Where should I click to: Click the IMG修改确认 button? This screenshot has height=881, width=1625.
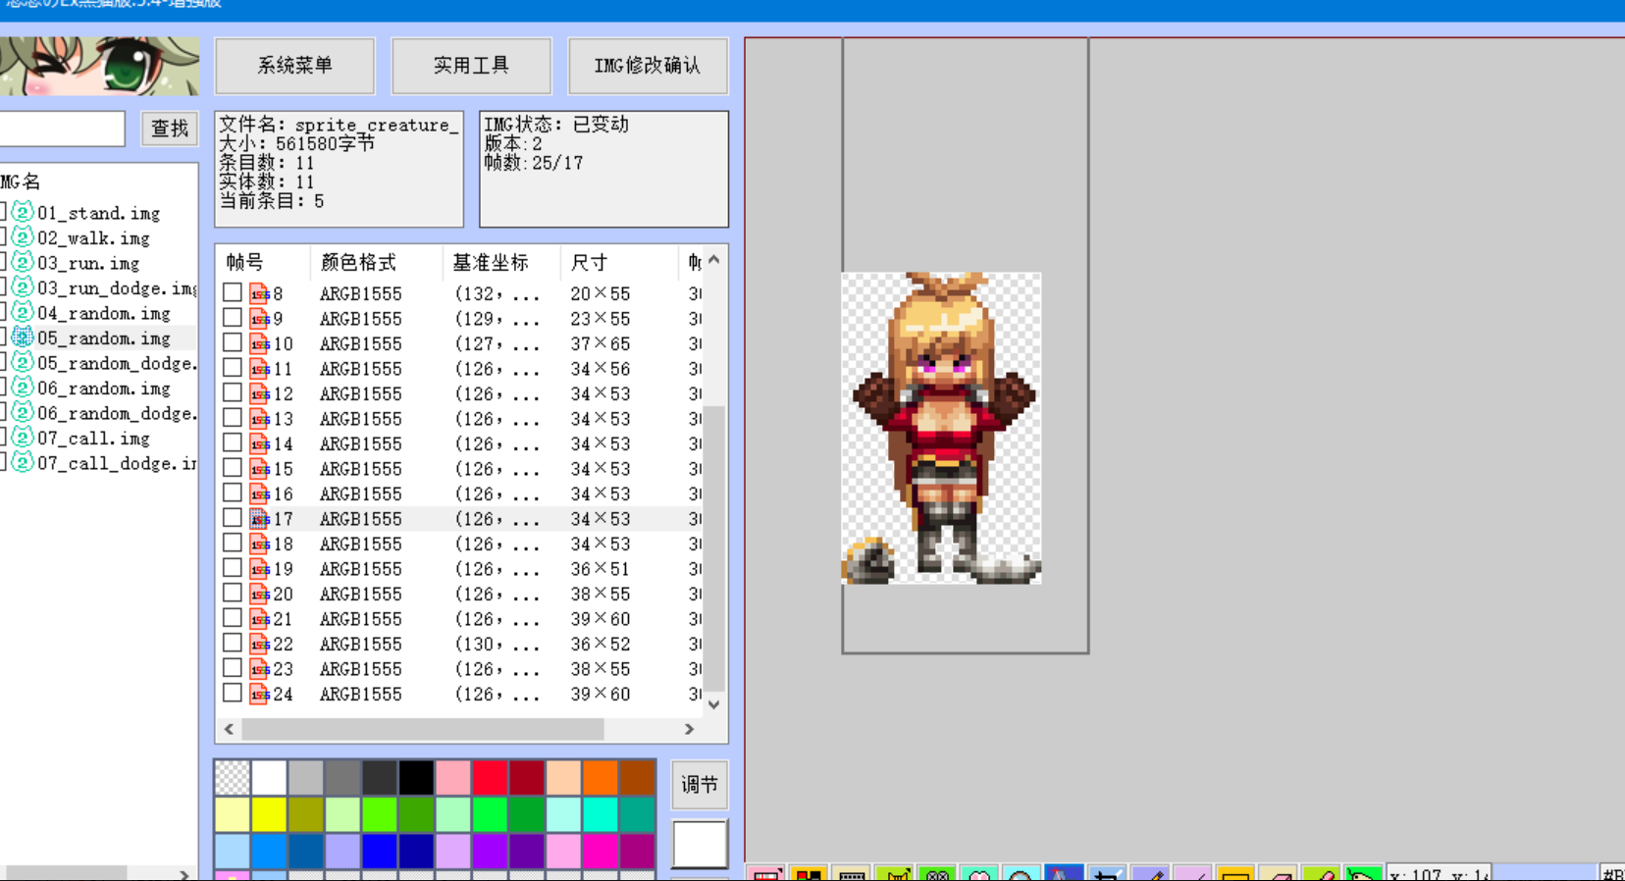(648, 66)
